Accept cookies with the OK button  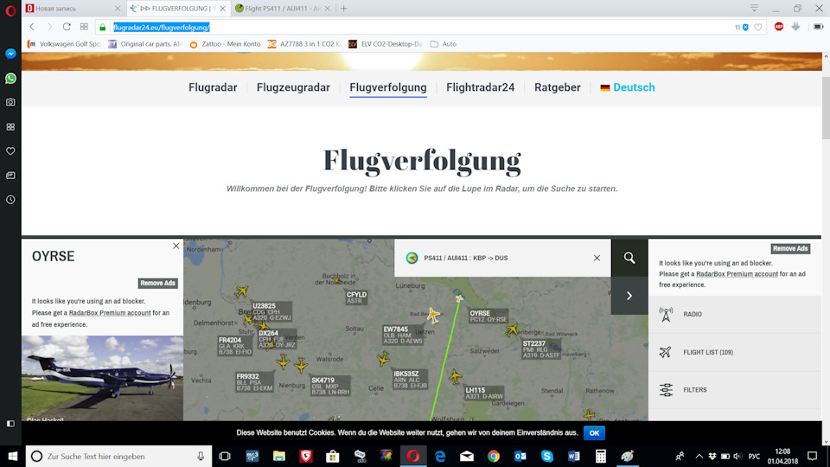[x=594, y=433]
